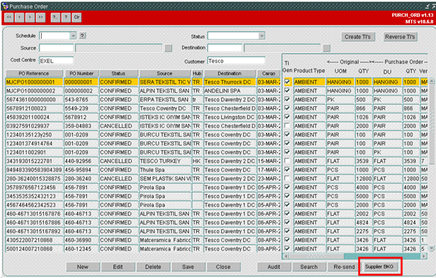Open the Schedule dropdown list
The width and height of the screenshot is (436, 278).
click(73, 35)
